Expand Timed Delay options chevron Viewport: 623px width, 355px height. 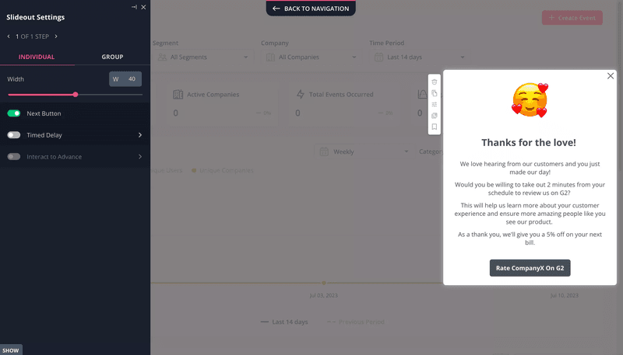pyautogui.click(x=140, y=135)
